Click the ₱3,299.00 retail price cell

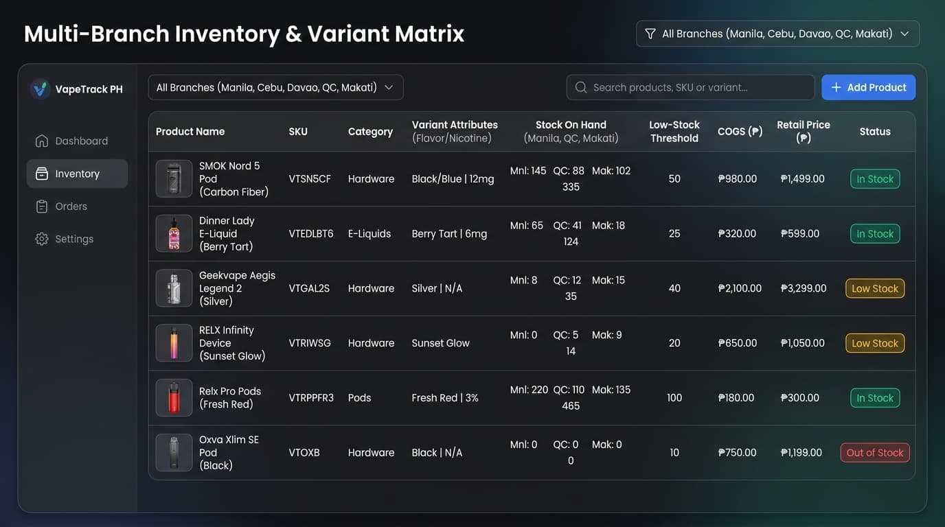804,289
